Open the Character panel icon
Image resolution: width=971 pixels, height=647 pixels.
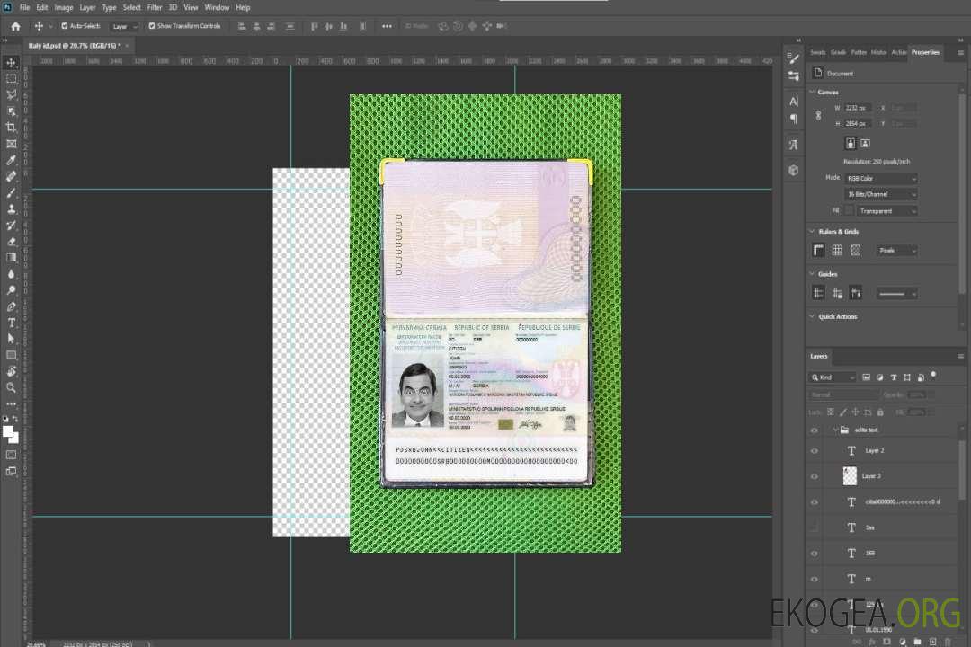coord(794,101)
